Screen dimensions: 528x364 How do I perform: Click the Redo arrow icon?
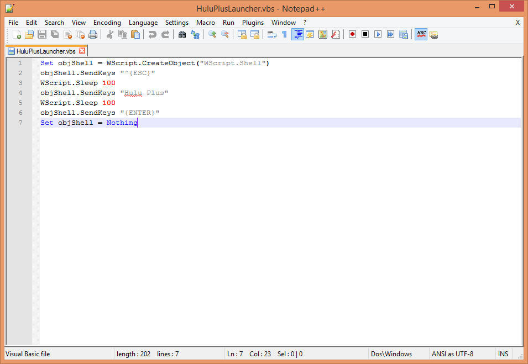165,34
